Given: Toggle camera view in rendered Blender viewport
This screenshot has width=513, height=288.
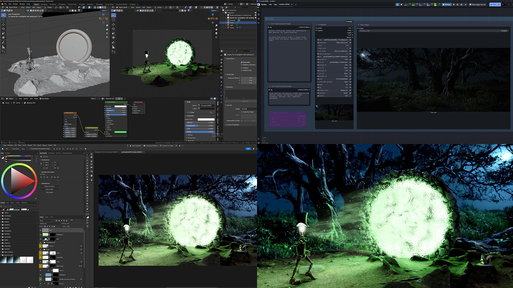Looking at the screenshot, I should pyautogui.click(x=216, y=33).
